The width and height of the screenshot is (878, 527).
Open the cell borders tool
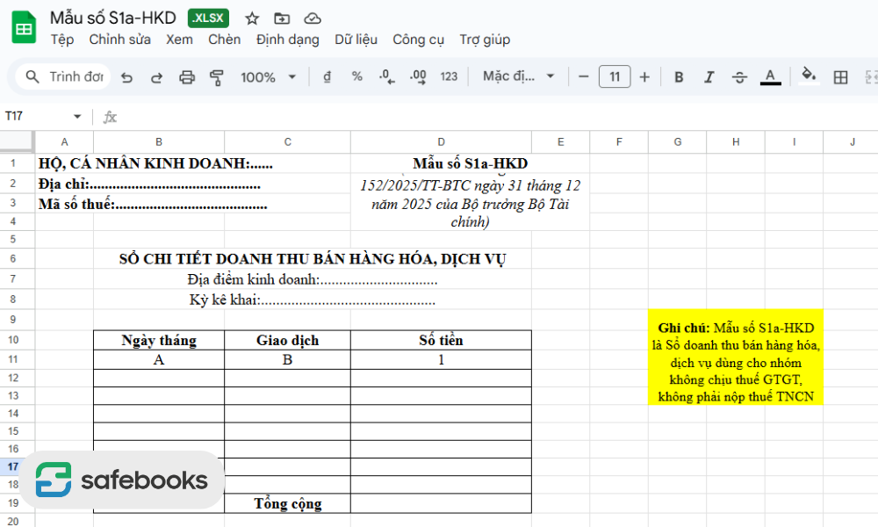click(x=840, y=77)
